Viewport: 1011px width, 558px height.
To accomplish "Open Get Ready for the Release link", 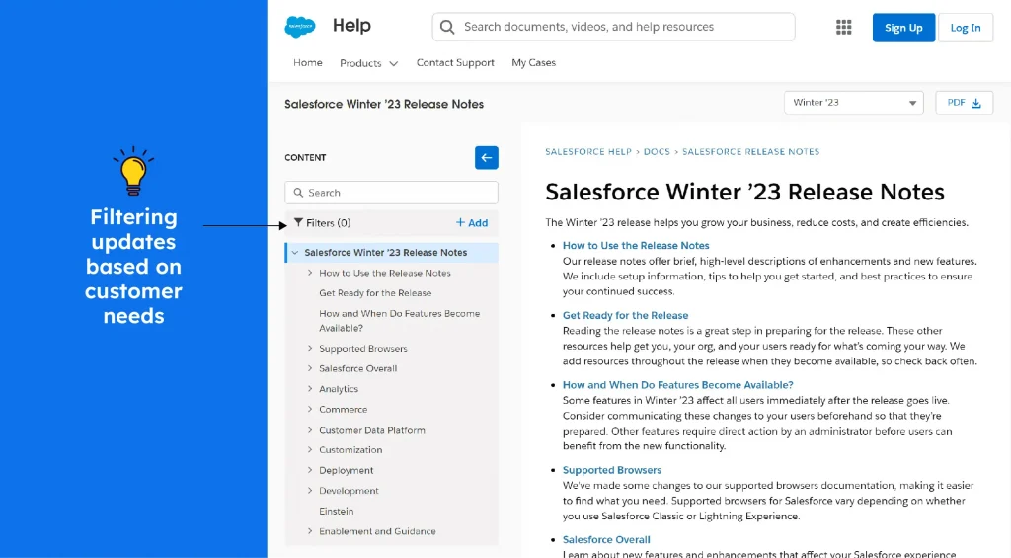I will 625,315.
